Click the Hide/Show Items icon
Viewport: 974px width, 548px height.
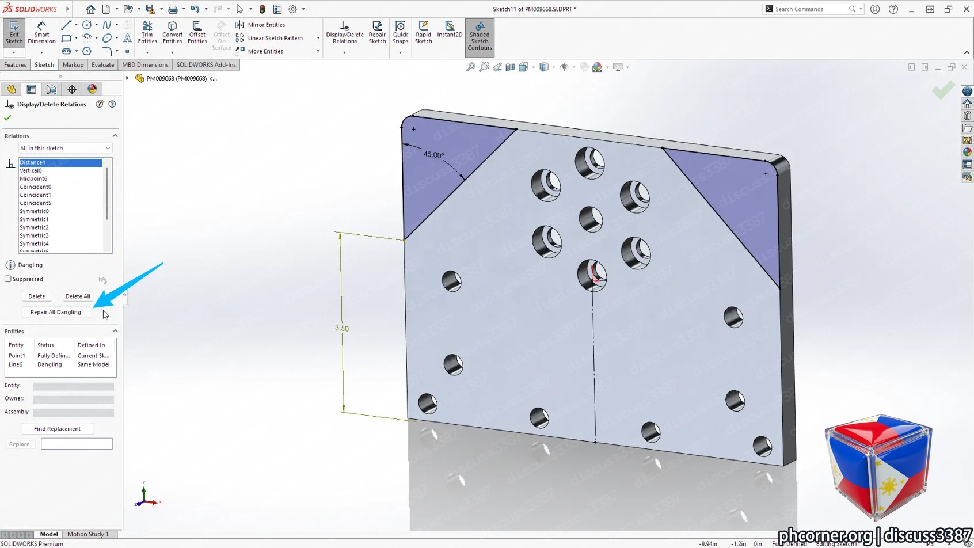(x=564, y=67)
